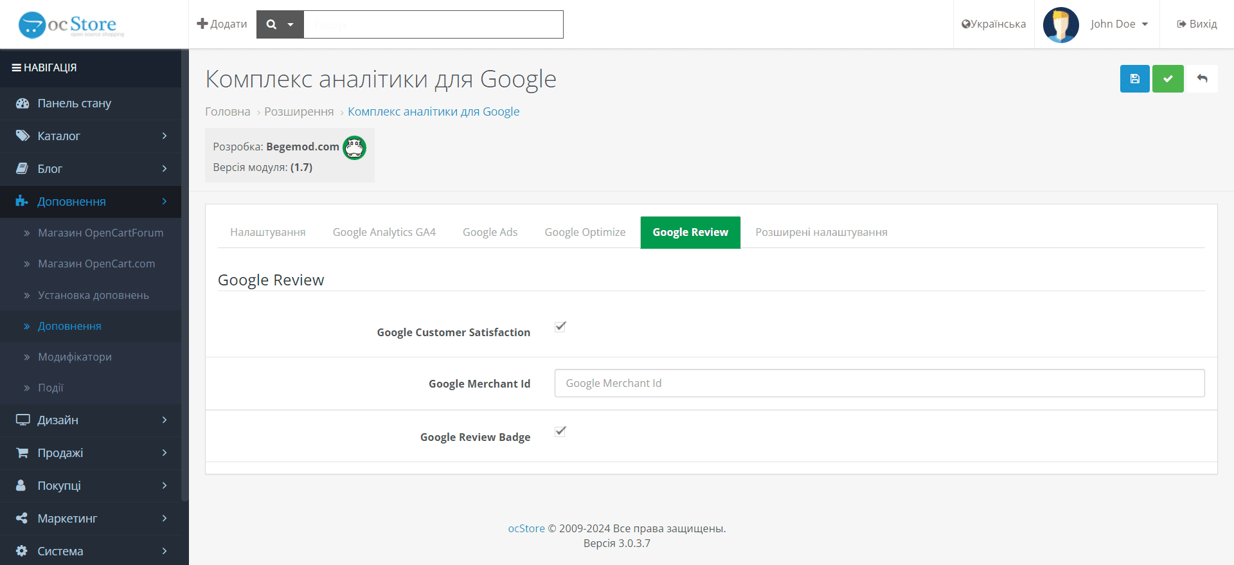Switch to the Google Analytics GA4 tab

click(384, 232)
